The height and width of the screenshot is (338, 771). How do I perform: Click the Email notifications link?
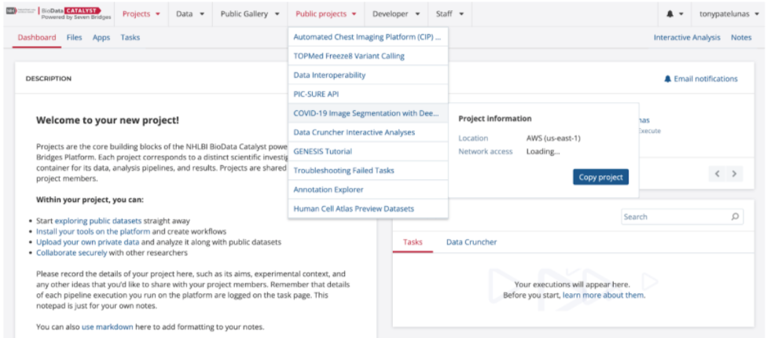701,79
